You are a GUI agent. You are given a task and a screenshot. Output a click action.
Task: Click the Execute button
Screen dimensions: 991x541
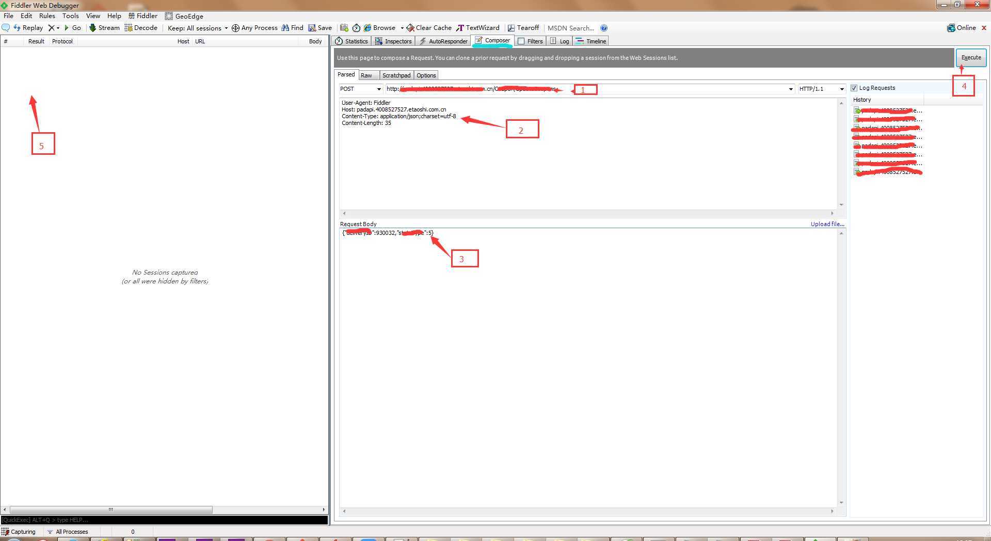971,58
